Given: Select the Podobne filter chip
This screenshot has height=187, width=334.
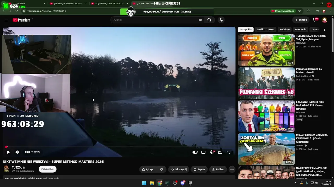Looking at the screenshot, I should pyautogui.click(x=285, y=30).
